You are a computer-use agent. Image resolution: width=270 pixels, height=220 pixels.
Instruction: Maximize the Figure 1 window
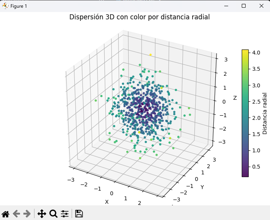click(244, 6)
